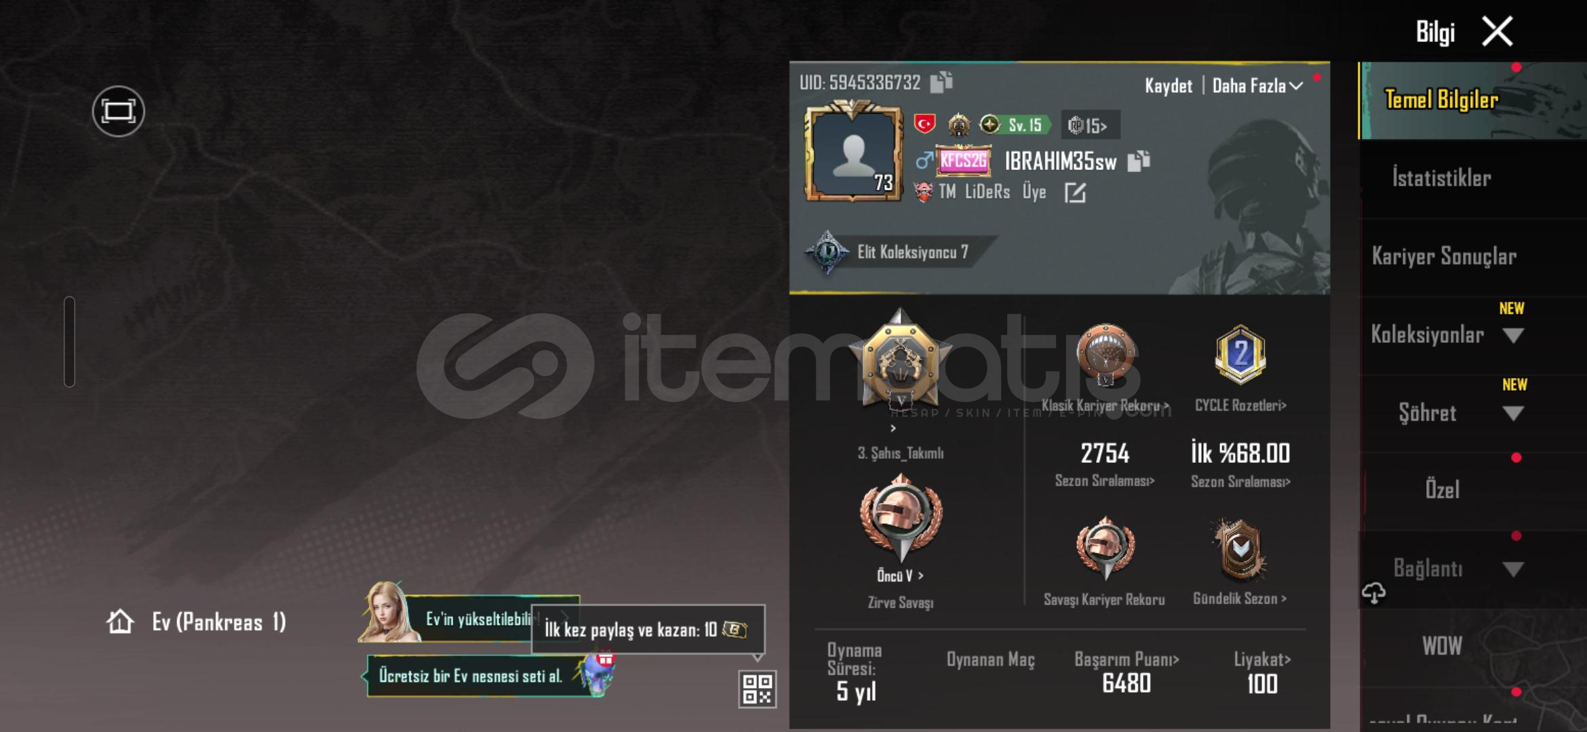Expand the Şöhret section arrow
Image resolution: width=1587 pixels, height=732 pixels.
click(x=1513, y=413)
